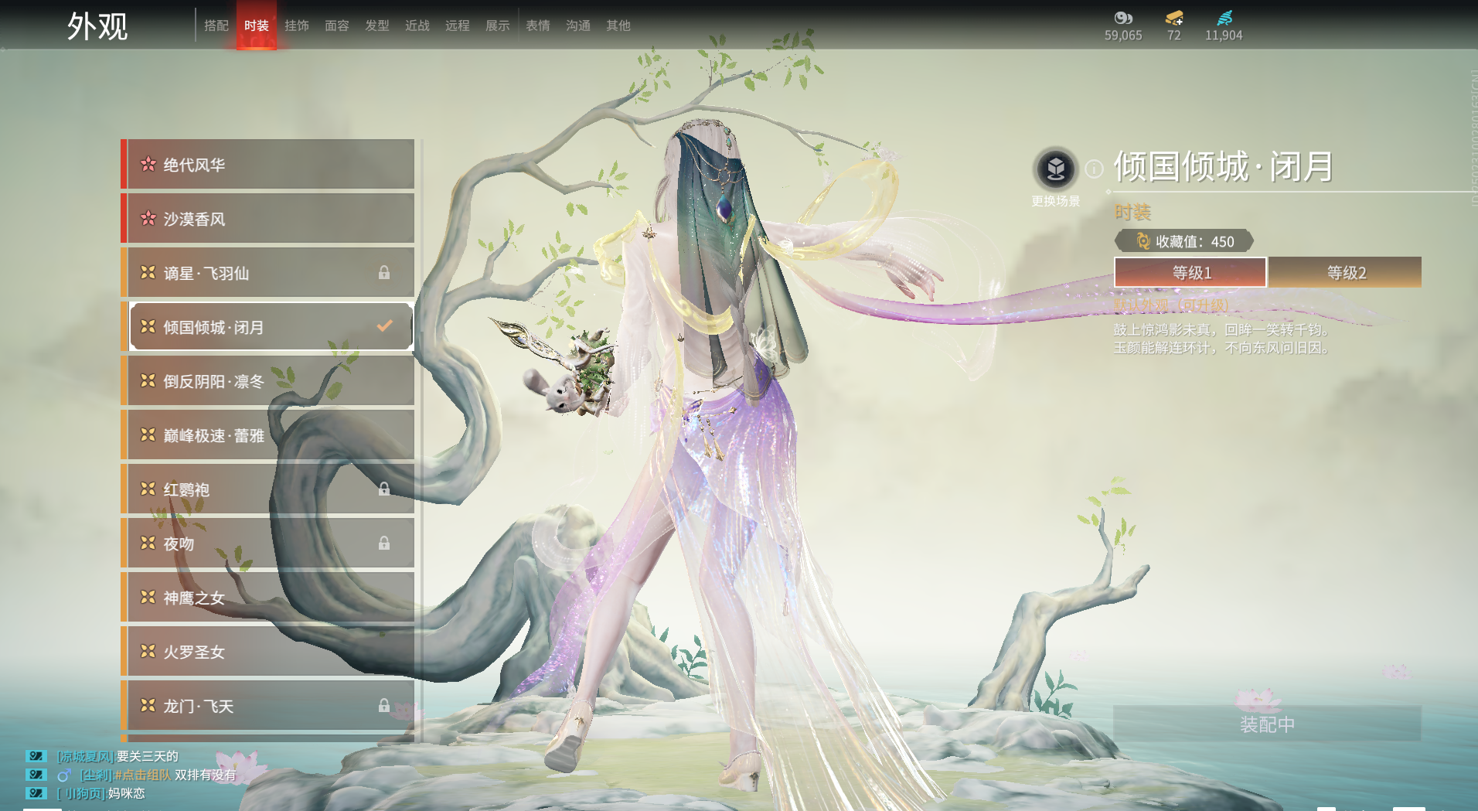Go to the 表情 tab
This screenshot has height=811, width=1478.
pyautogui.click(x=538, y=26)
